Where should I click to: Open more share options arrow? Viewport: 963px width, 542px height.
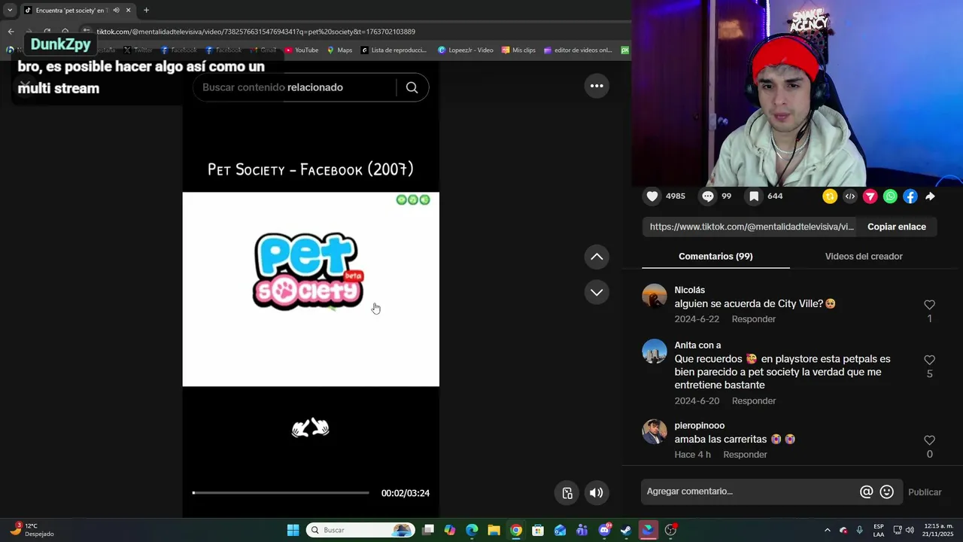pos(930,196)
